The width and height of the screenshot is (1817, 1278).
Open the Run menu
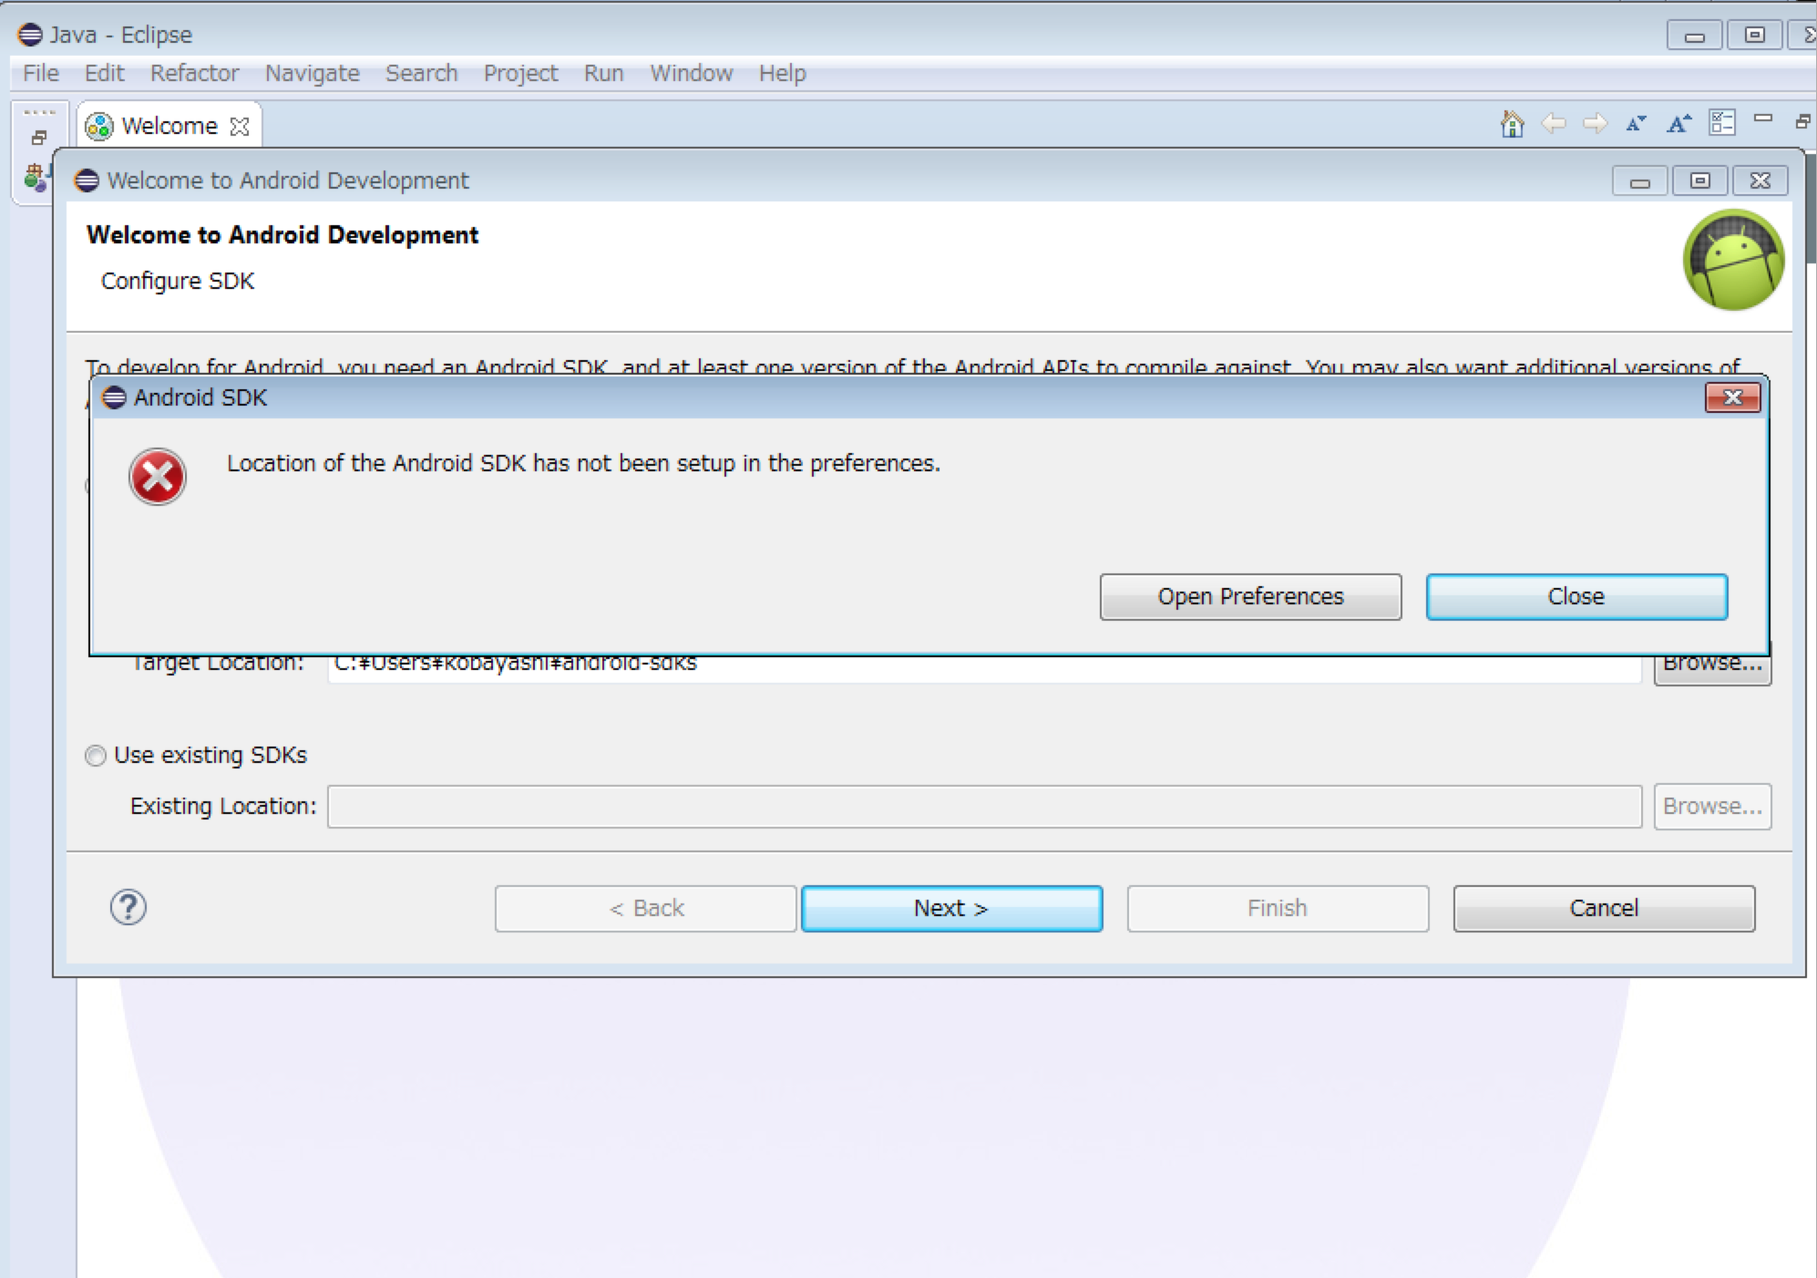click(x=603, y=73)
